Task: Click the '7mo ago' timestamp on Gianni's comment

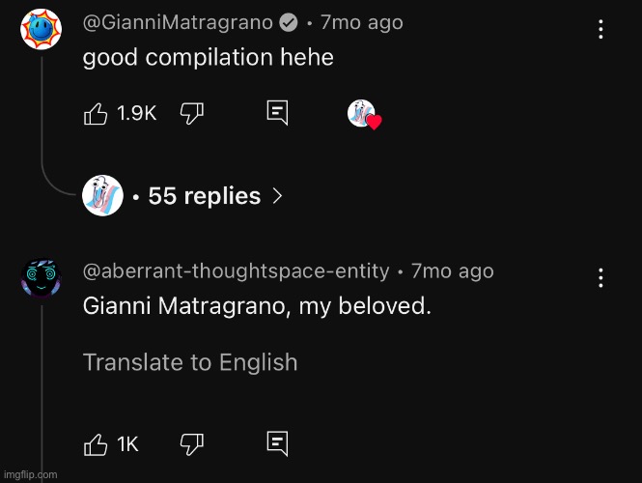Action: pos(361,22)
